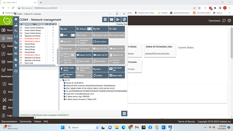This screenshot has width=233, height=131.
Task: Open the Logs item in Hubitat sidebar
Action: coord(7,115)
